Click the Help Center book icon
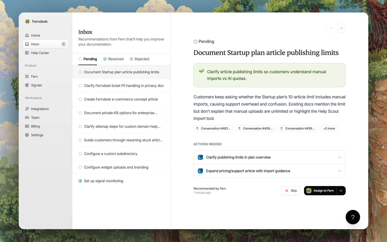This screenshot has height=242, width=387. point(27,53)
